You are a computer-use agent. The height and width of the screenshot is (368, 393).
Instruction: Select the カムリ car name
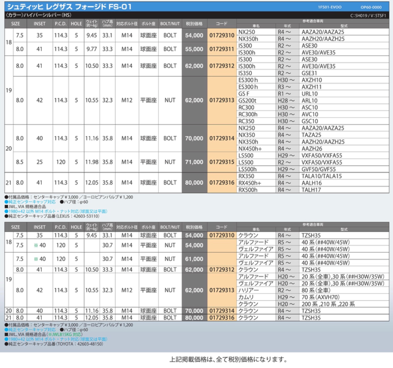246,297
